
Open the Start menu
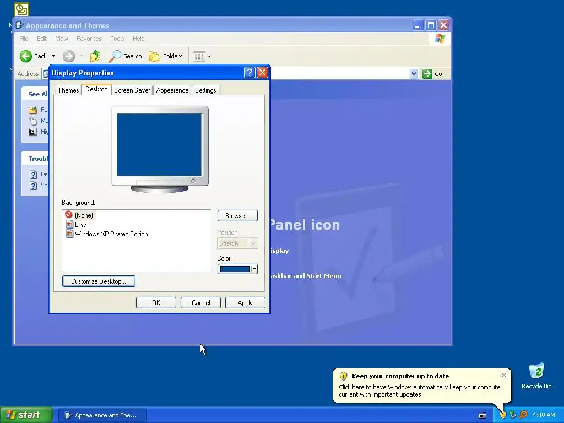26,415
